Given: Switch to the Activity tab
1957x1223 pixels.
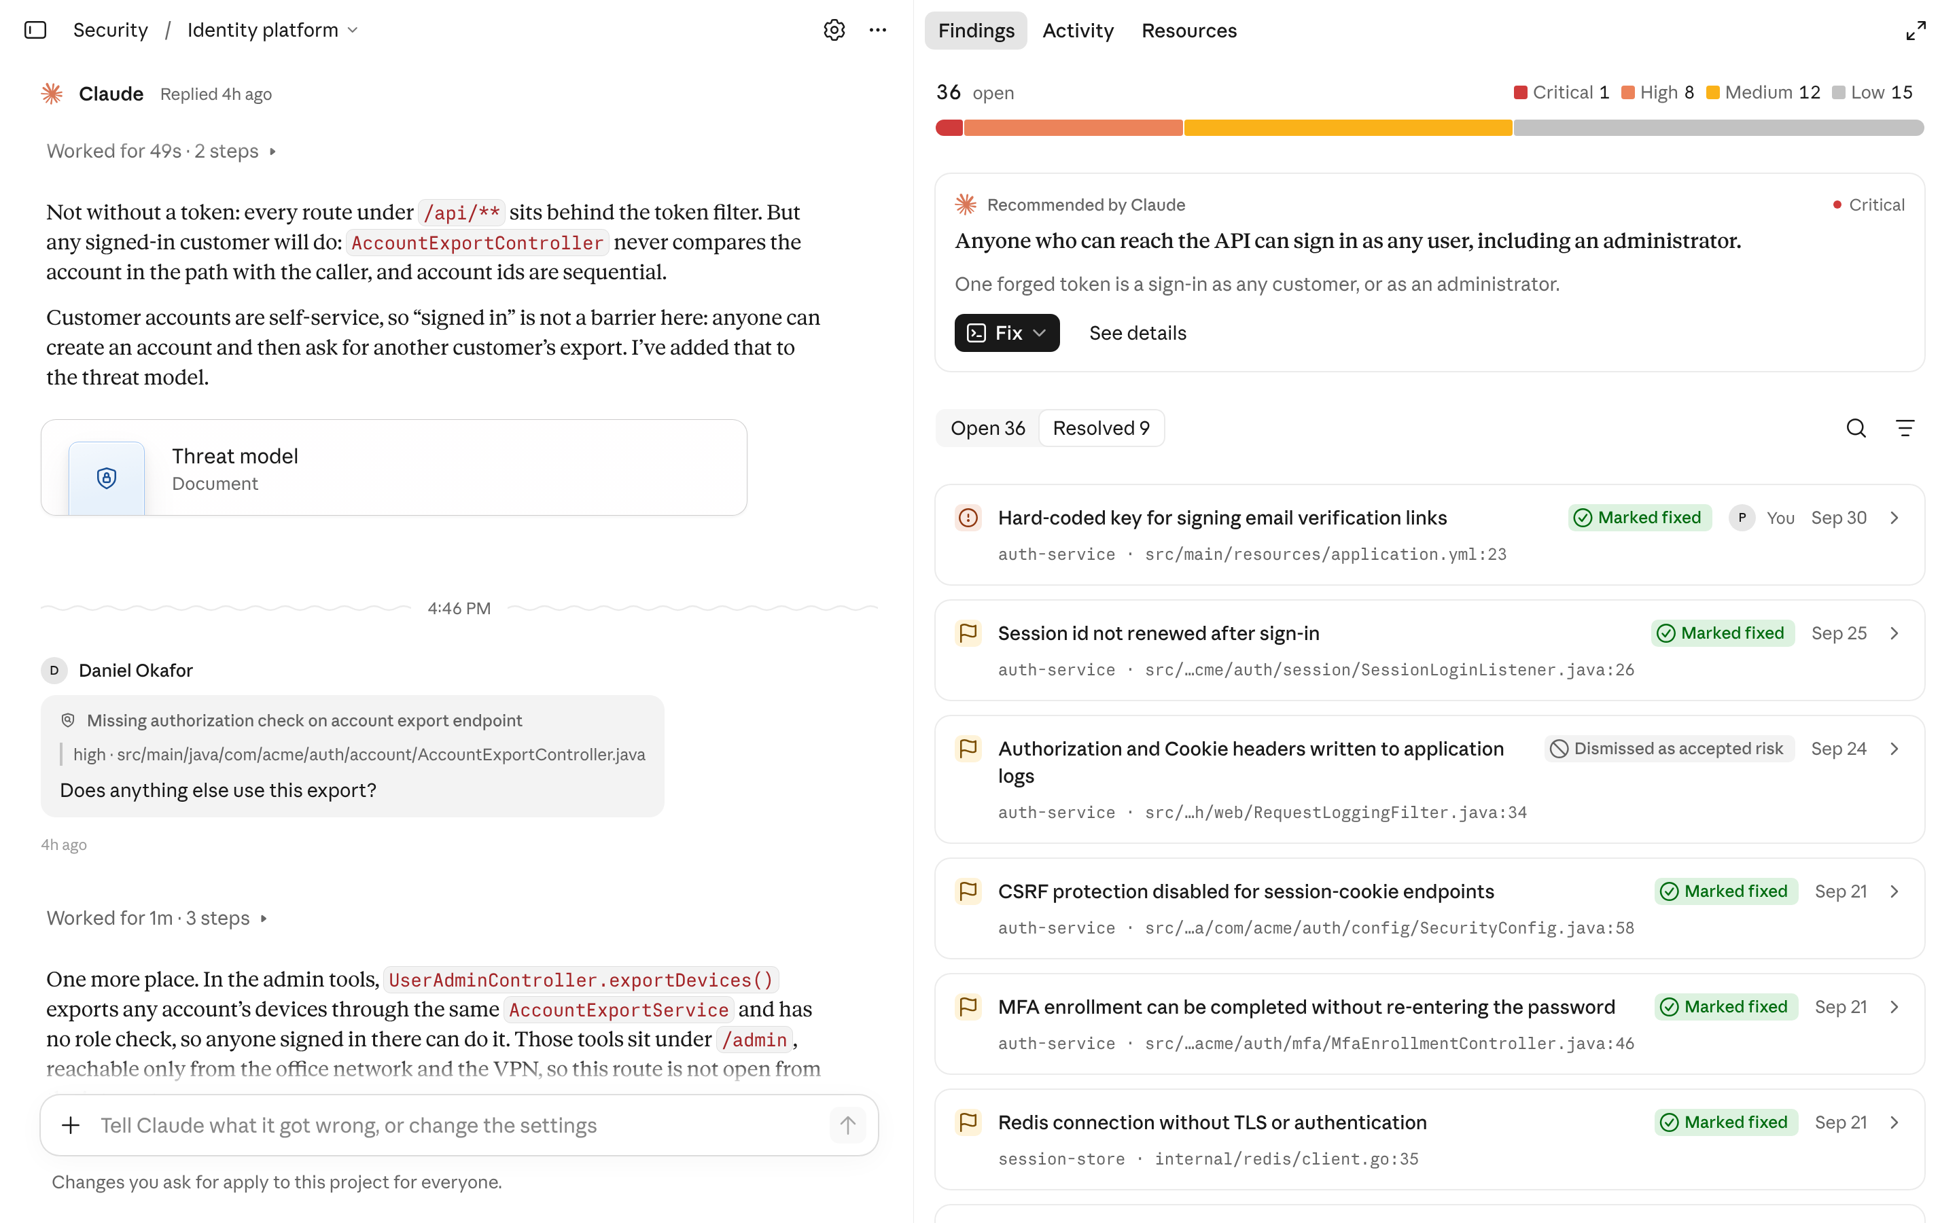Looking at the screenshot, I should 1077,31.
